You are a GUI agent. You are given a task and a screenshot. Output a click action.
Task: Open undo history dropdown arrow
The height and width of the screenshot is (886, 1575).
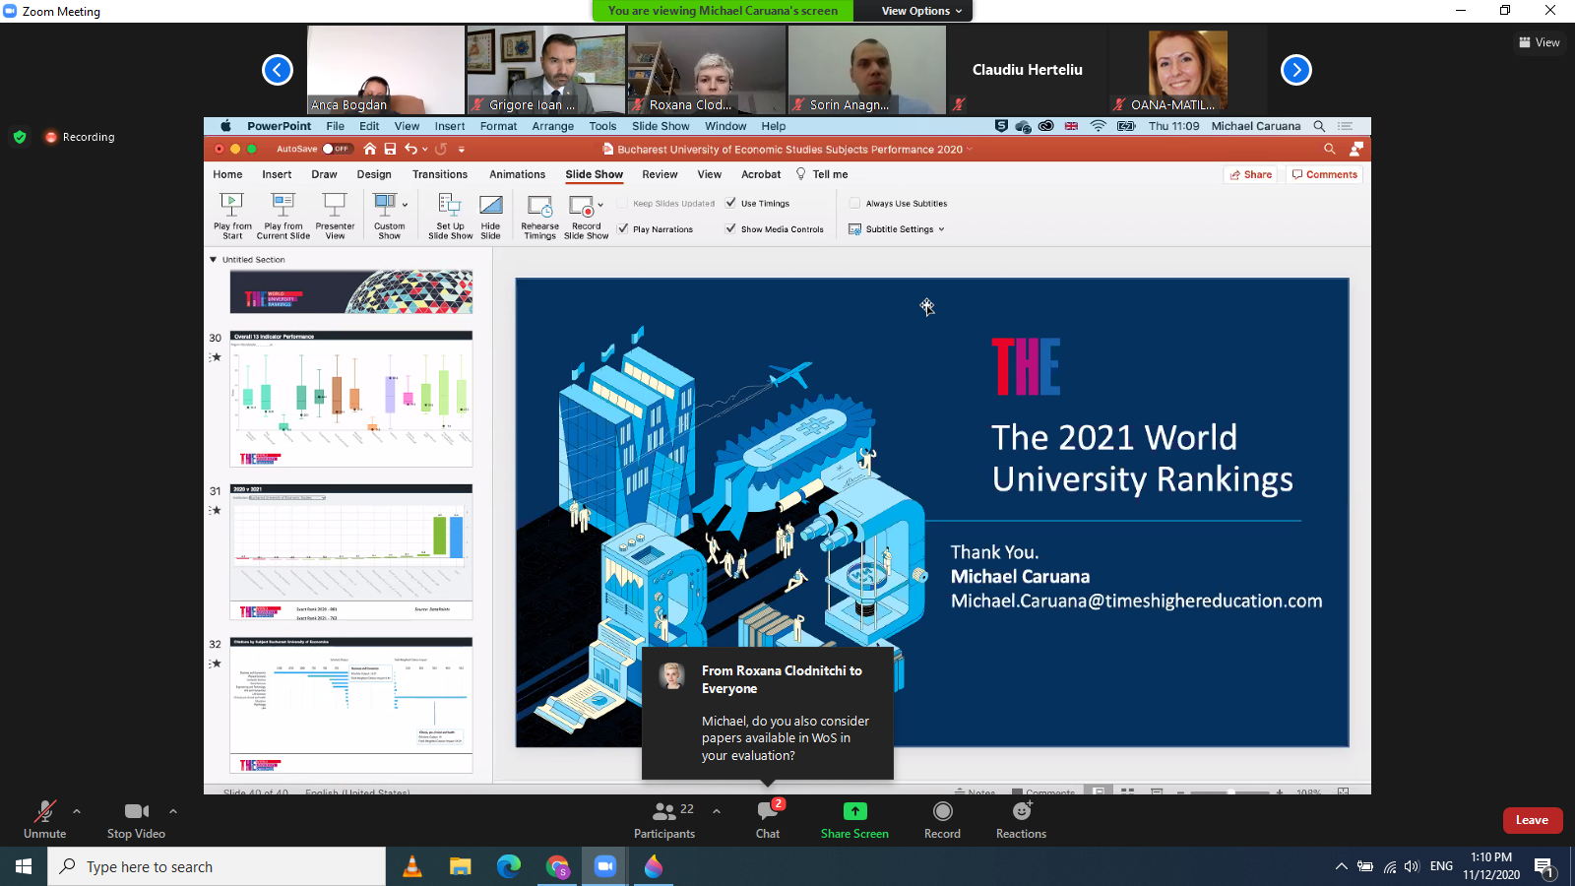(425, 150)
